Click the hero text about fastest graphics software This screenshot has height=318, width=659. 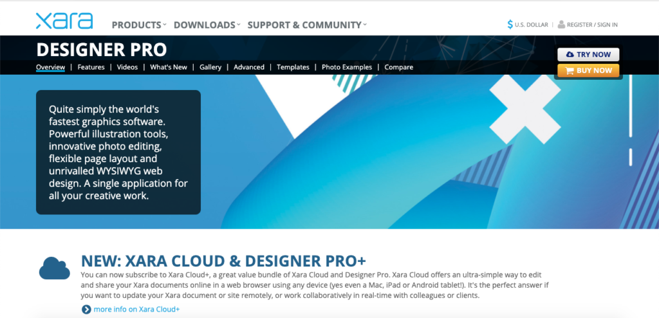(118, 153)
